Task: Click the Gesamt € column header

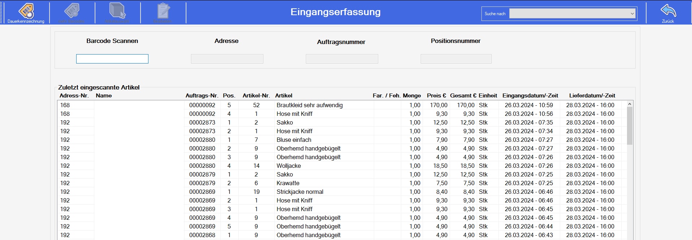Action: tap(463, 96)
